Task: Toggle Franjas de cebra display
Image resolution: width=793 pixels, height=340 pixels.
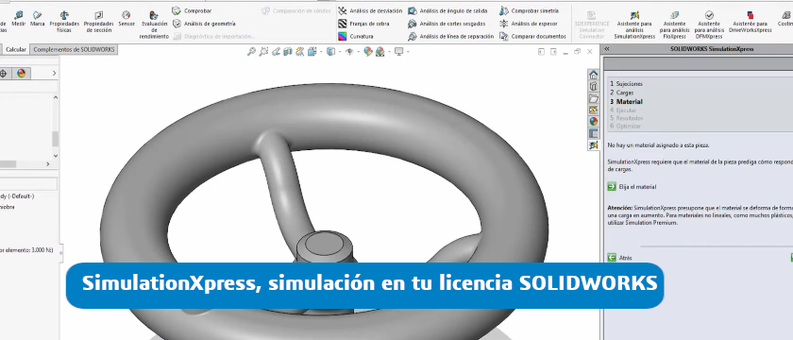Action: (x=363, y=24)
